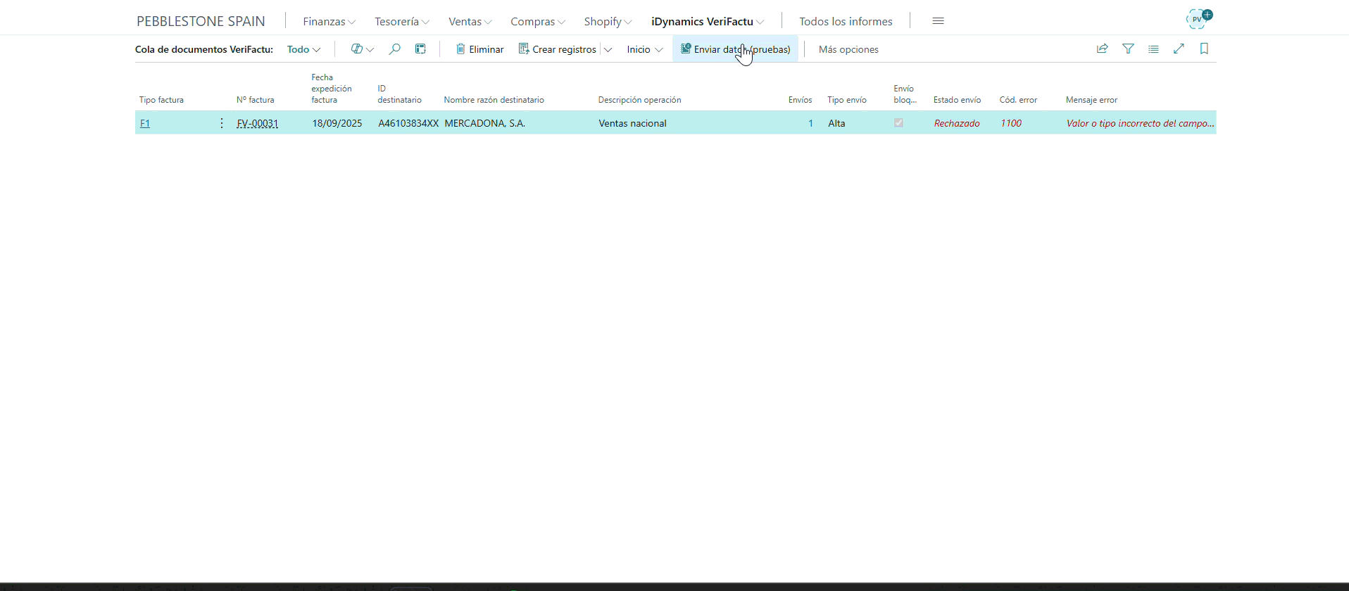Show row options for F1 row

(x=221, y=123)
